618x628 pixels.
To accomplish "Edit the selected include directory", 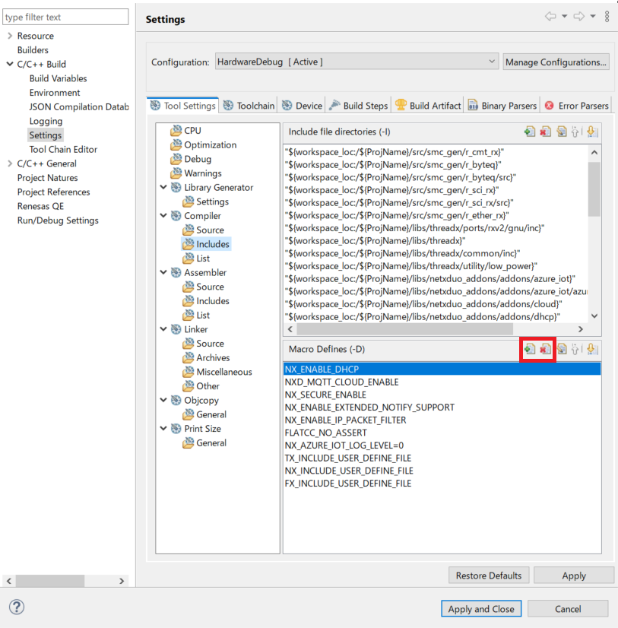I will pos(561,132).
